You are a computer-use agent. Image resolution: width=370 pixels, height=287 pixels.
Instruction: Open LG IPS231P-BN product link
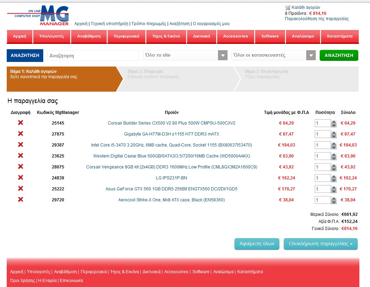point(172,178)
